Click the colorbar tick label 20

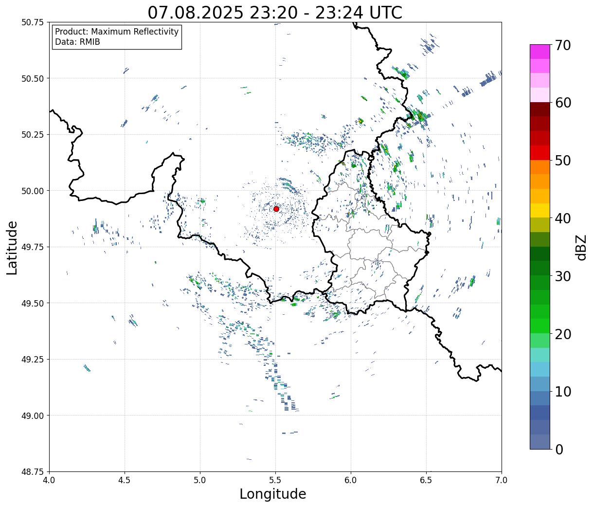pyautogui.click(x=562, y=334)
